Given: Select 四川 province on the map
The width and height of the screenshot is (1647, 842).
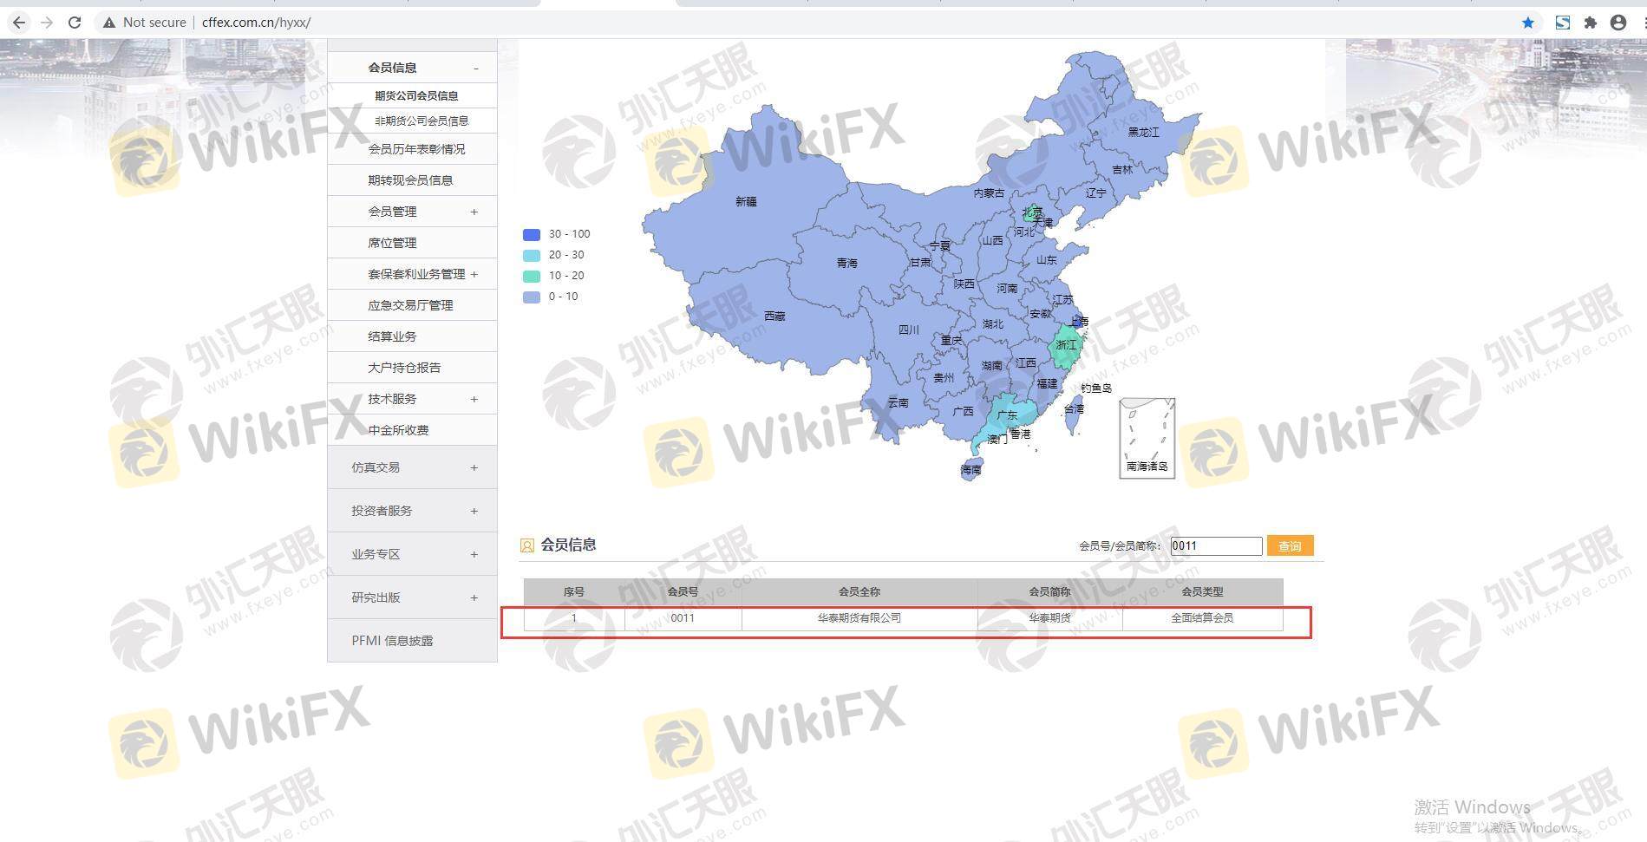Looking at the screenshot, I should (x=908, y=330).
